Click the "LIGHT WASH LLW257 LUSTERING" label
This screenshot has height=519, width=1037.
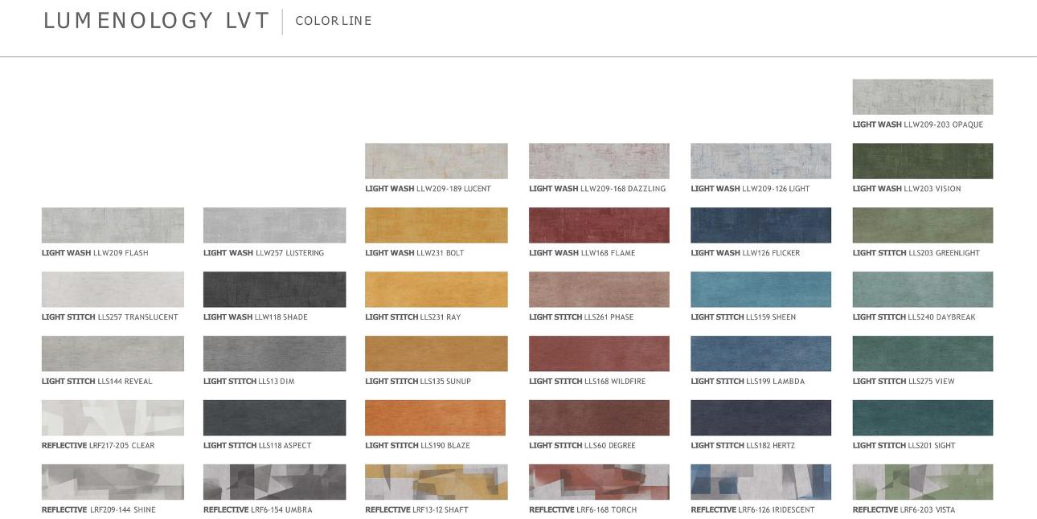pyautogui.click(x=264, y=253)
